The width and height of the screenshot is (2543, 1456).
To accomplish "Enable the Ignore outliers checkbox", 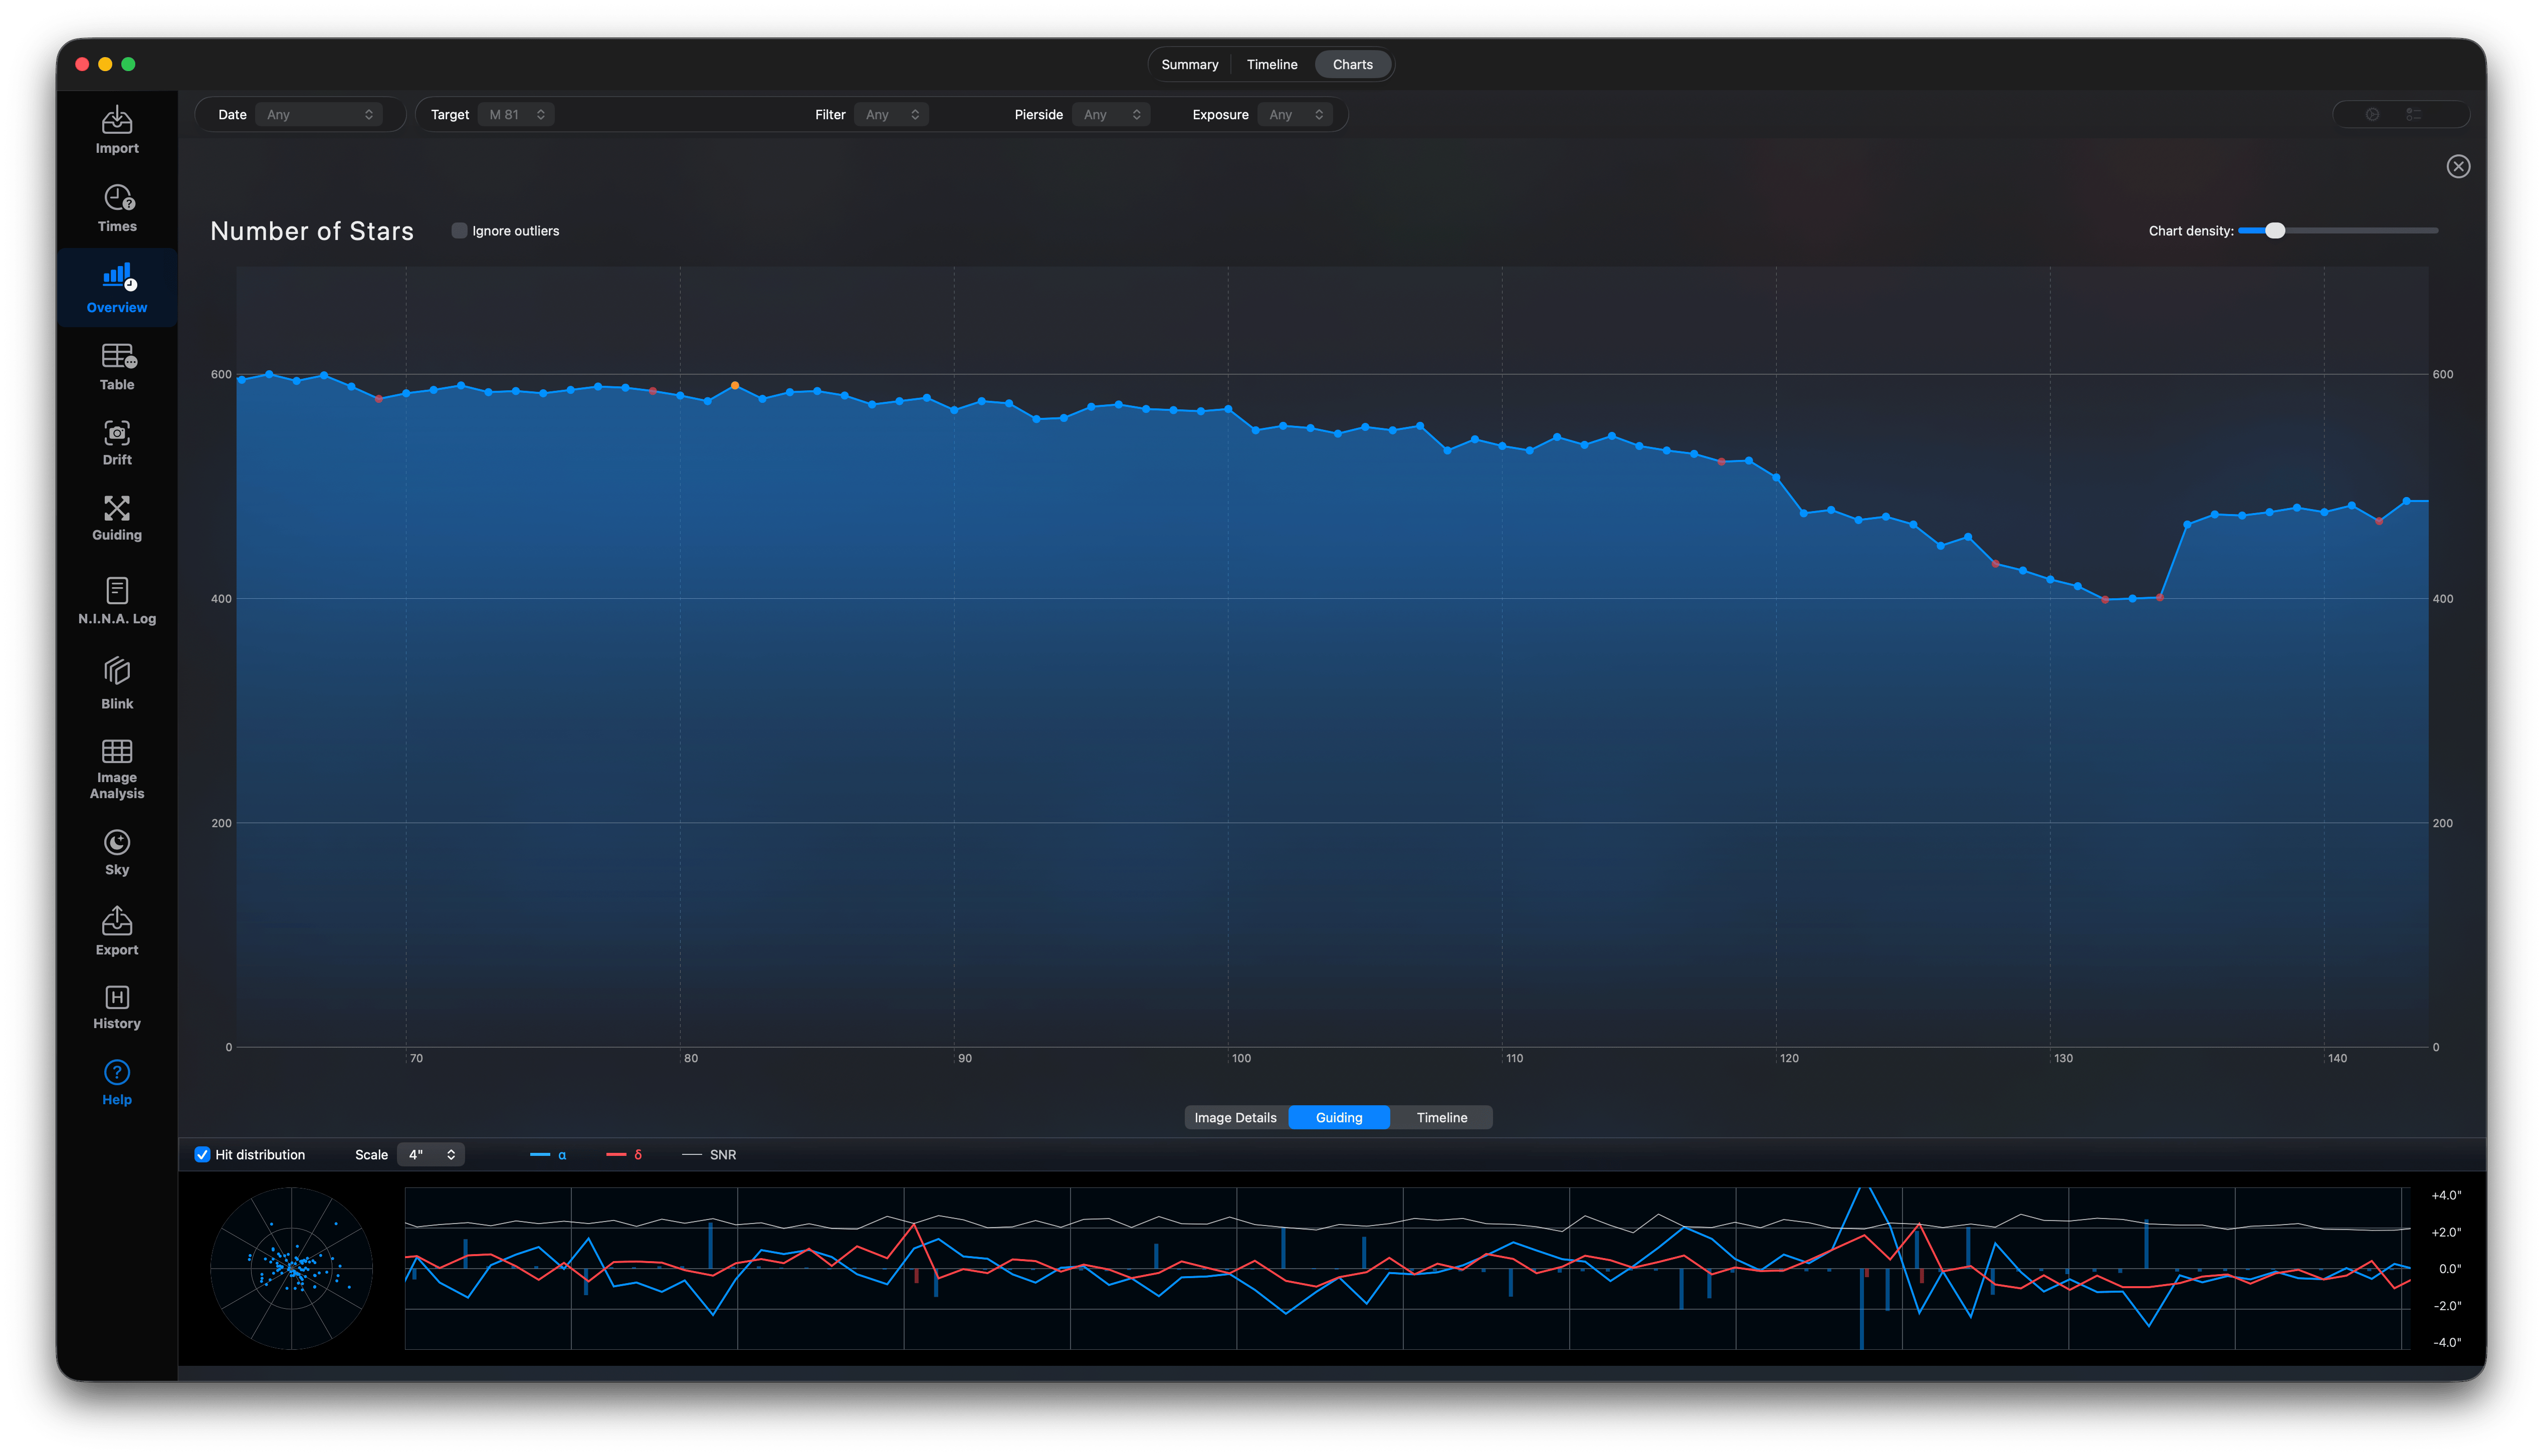I will point(459,231).
